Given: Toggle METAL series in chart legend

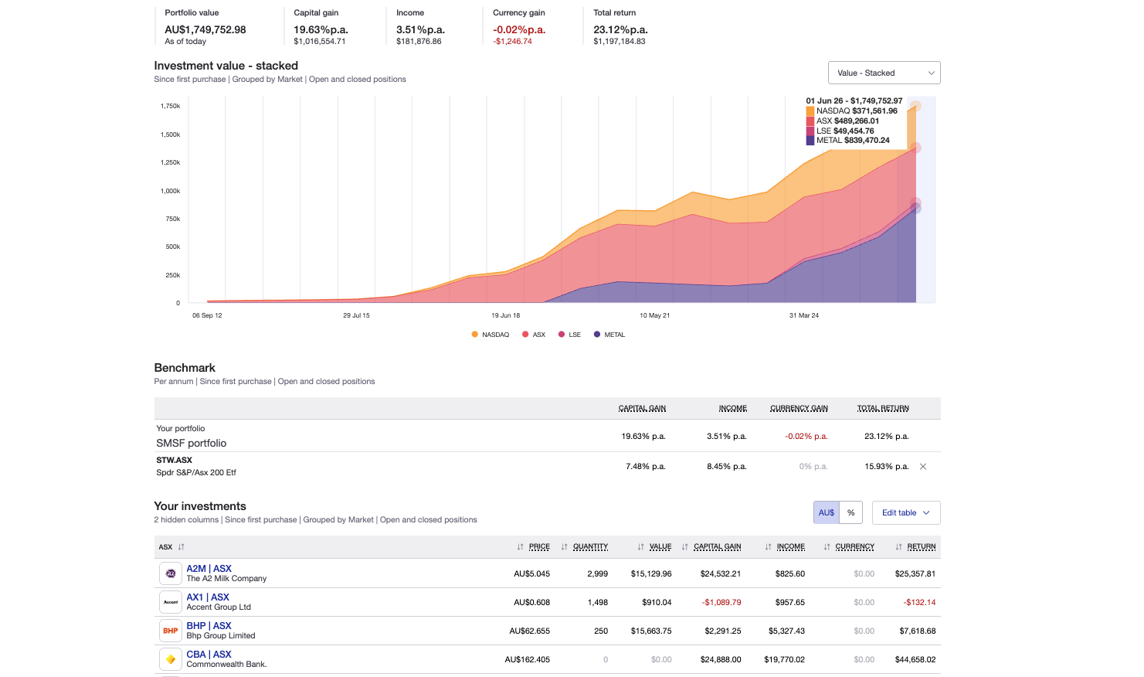Looking at the screenshot, I should tap(609, 335).
